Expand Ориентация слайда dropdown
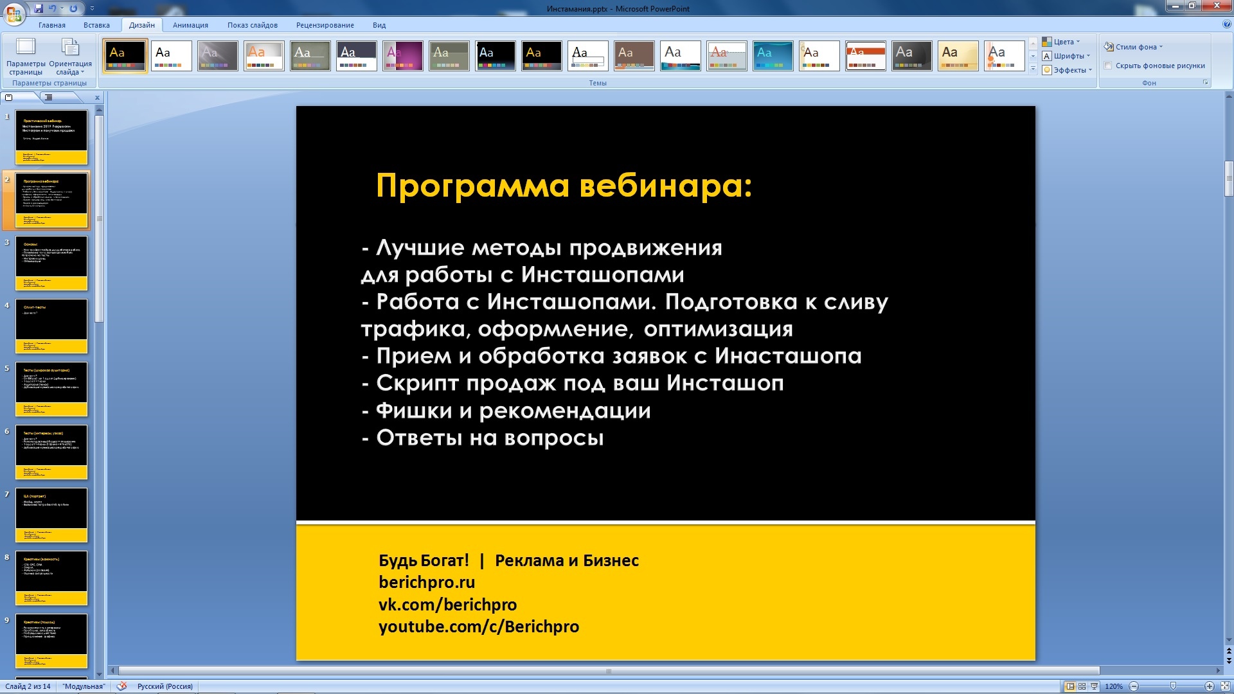Screen dimensions: 1234x694 point(70,57)
